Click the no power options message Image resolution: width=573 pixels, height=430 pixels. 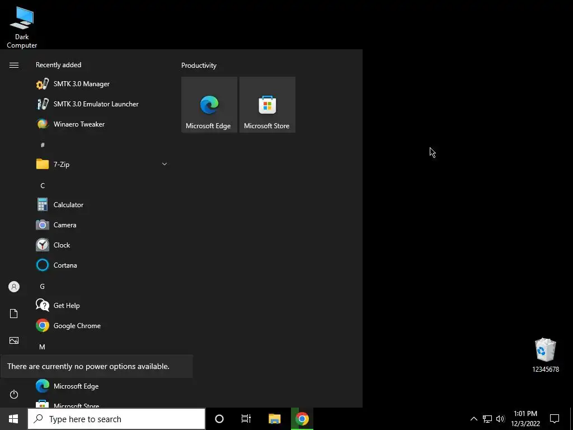tap(88, 366)
